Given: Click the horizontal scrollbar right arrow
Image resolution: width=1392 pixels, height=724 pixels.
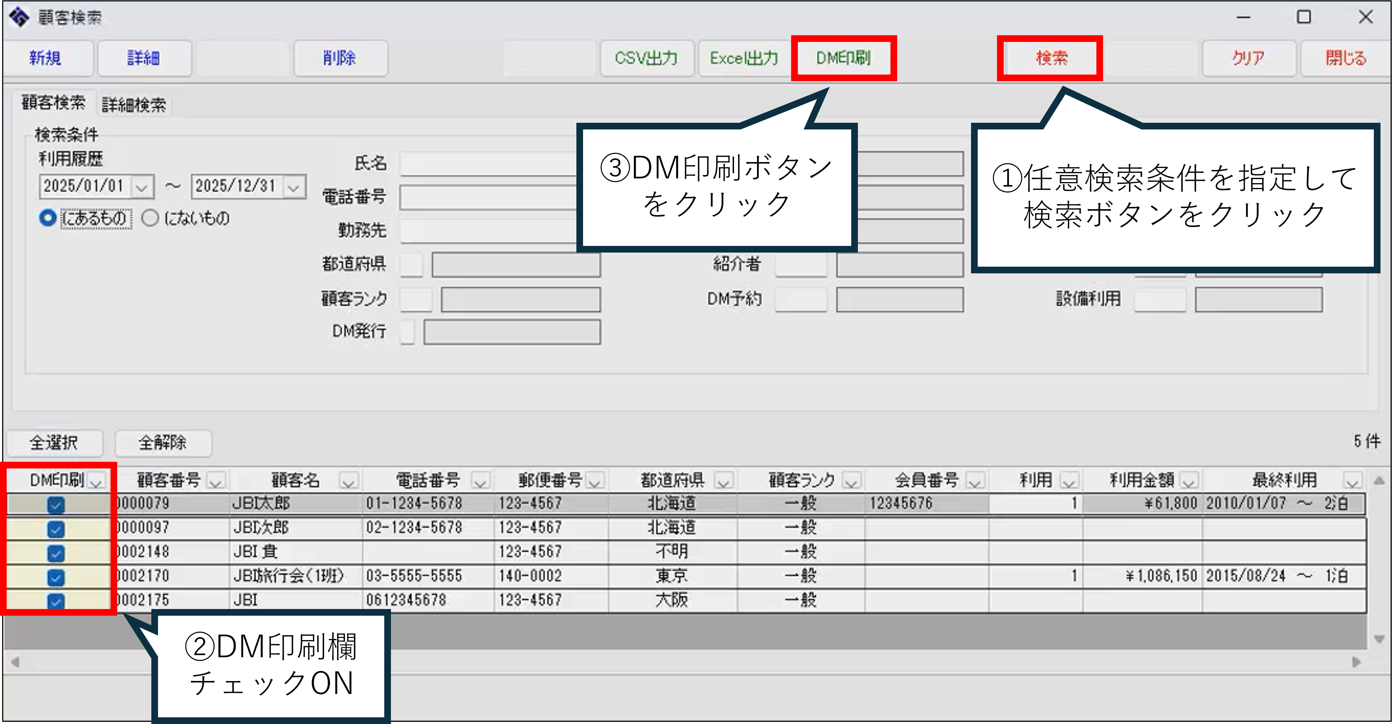Looking at the screenshot, I should pos(1356,662).
